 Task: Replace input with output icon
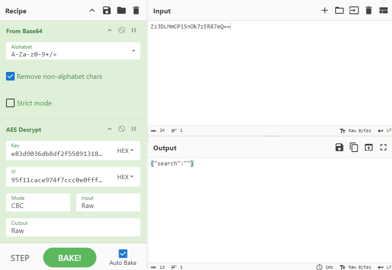pos(368,148)
